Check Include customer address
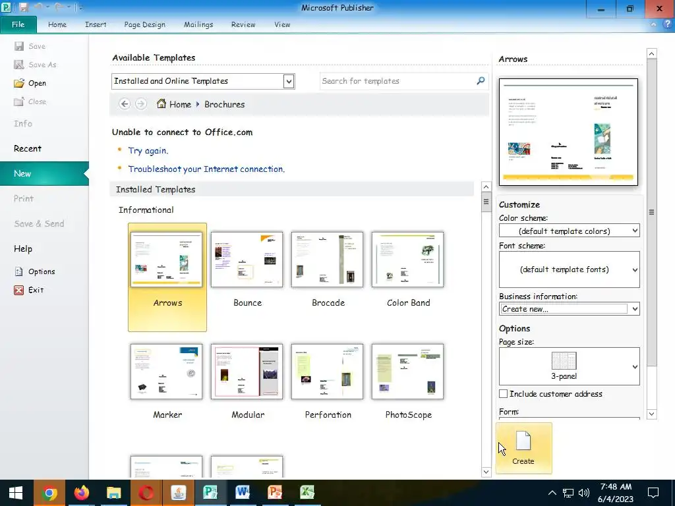 503,394
